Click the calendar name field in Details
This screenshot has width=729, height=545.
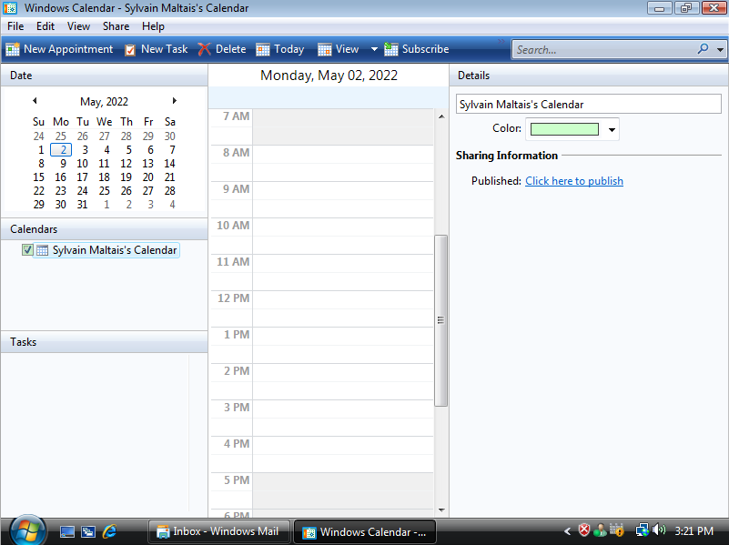(x=589, y=104)
